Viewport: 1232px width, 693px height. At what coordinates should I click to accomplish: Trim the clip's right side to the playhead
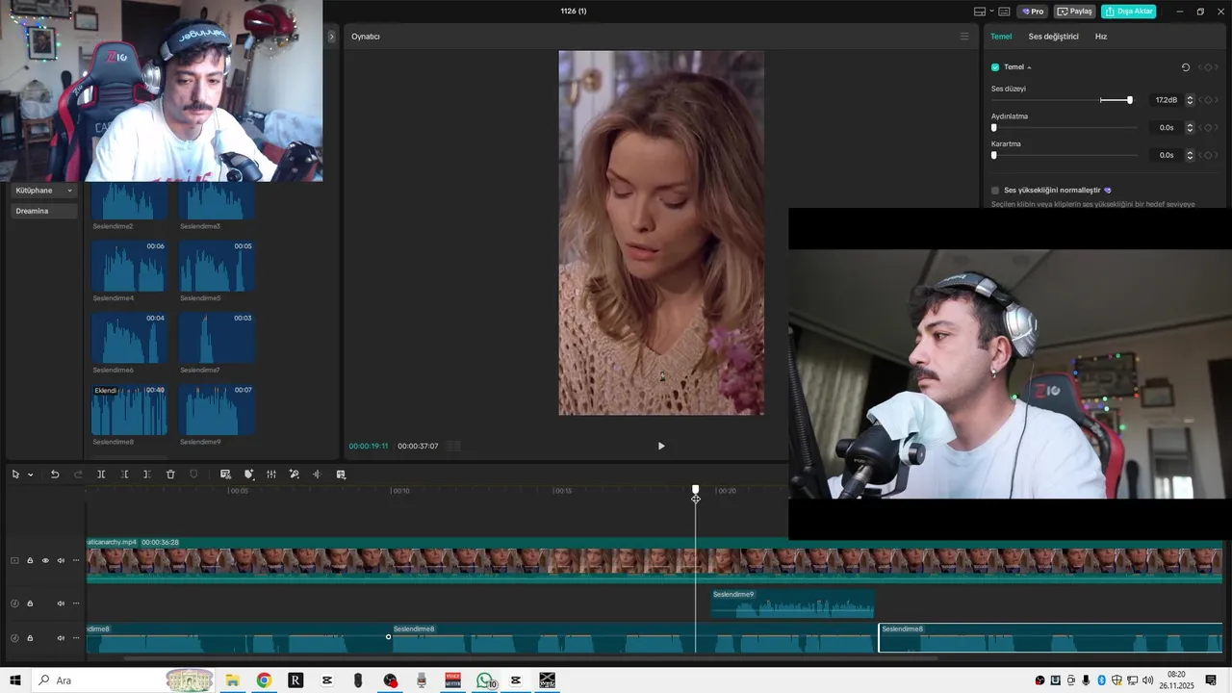[x=146, y=475]
